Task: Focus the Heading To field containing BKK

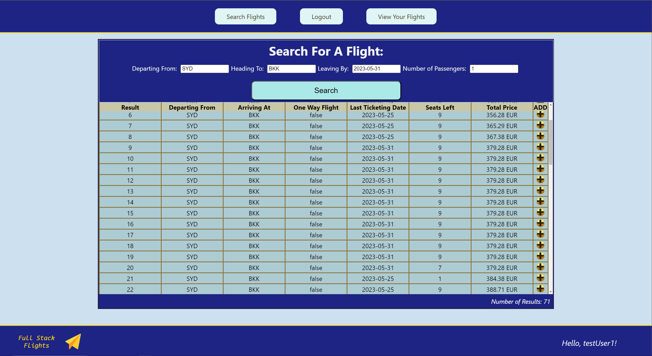Action: [x=291, y=69]
